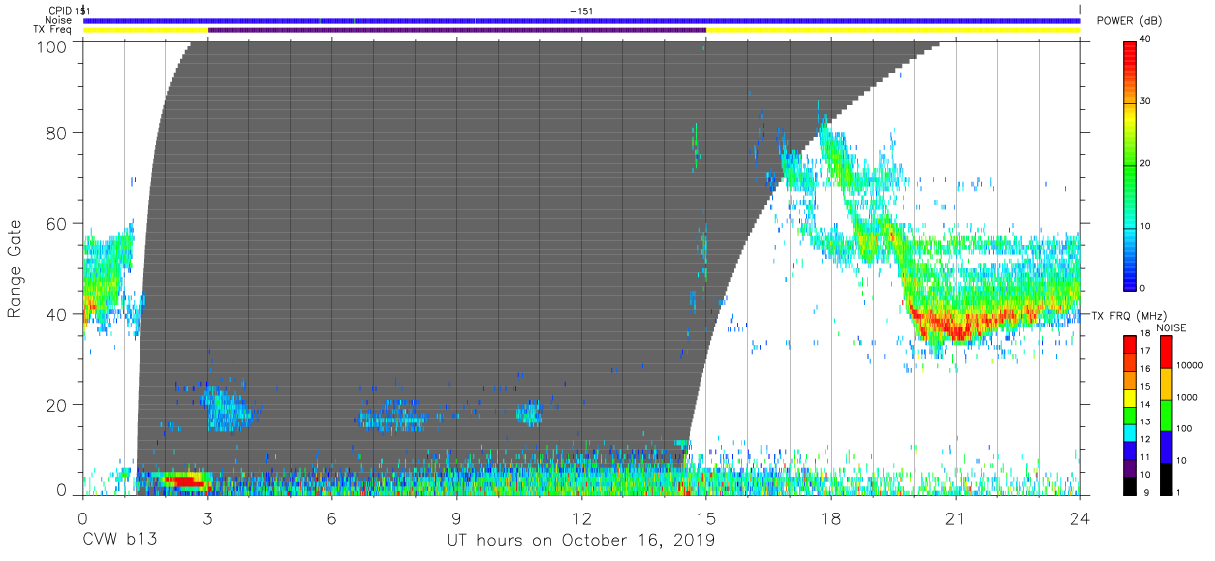Click the "Noise" row label at top left

(59, 20)
